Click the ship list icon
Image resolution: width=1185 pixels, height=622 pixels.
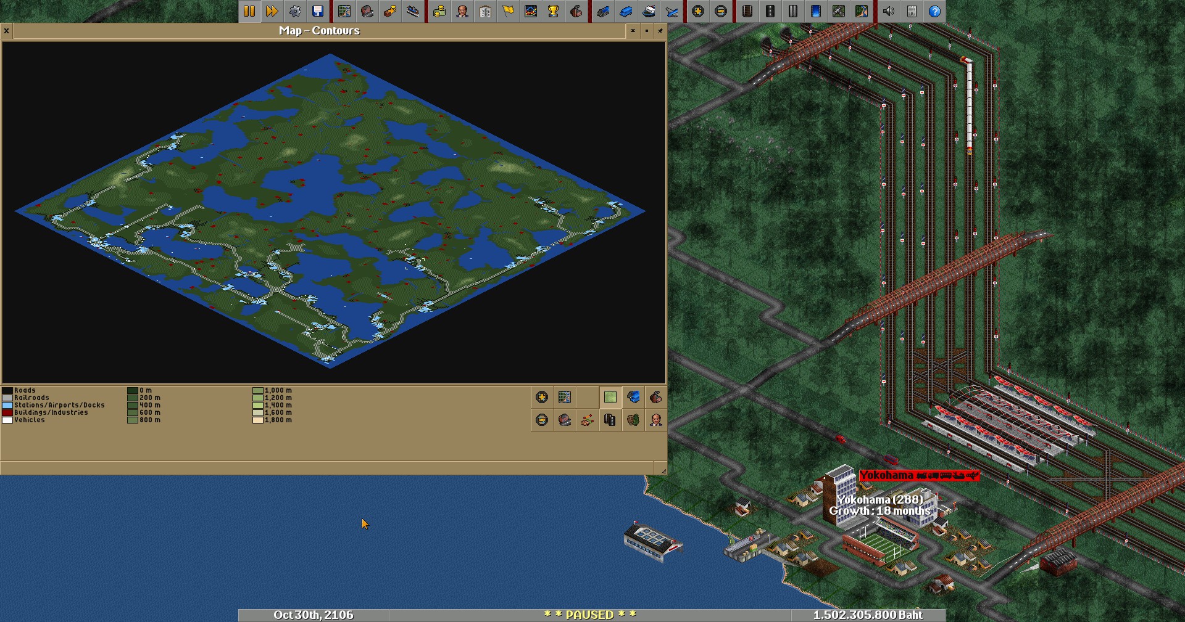649,11
